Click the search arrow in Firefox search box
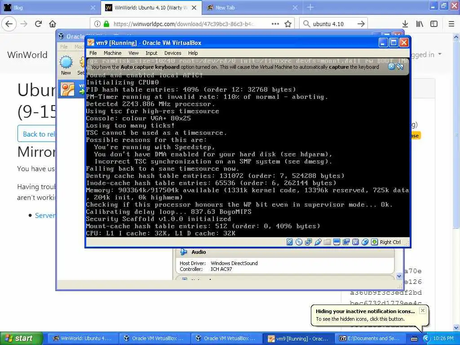This screenshot has height=345, width=460. pos(361,24)
